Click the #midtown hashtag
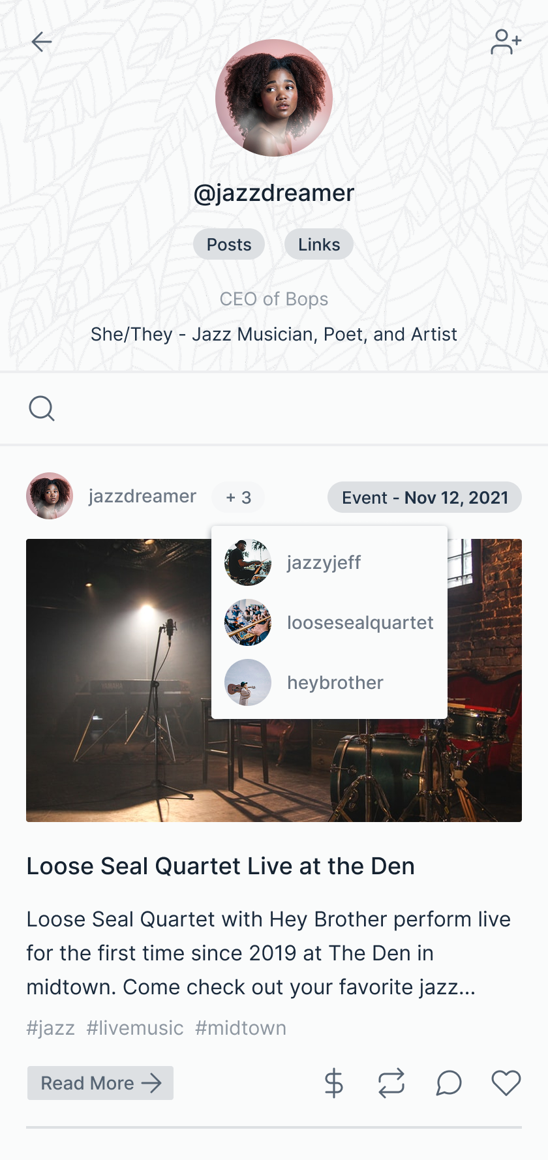Screen dimensions: 548x1160 click(x=241, y=1028)
